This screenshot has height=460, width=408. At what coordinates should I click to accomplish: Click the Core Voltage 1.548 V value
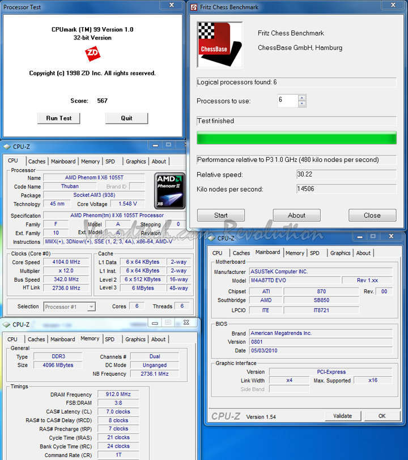127,204
